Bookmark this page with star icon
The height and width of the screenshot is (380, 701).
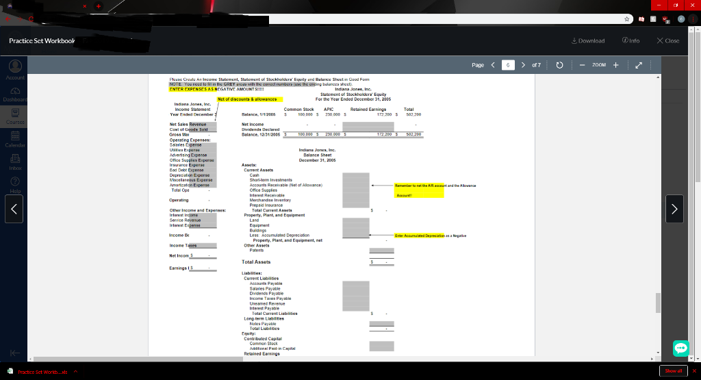[x=627, y=18]
